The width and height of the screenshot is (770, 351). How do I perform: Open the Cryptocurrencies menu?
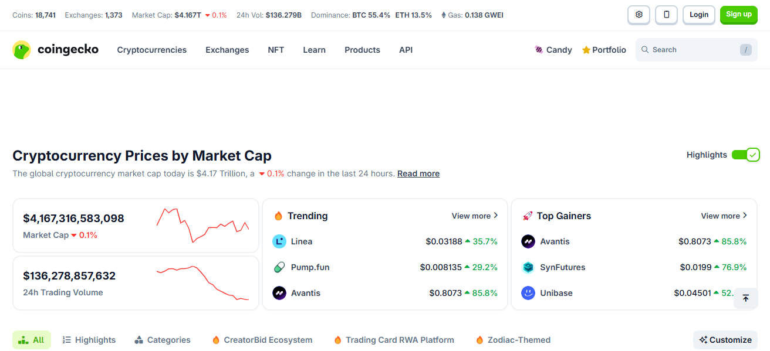pos(152,50)
